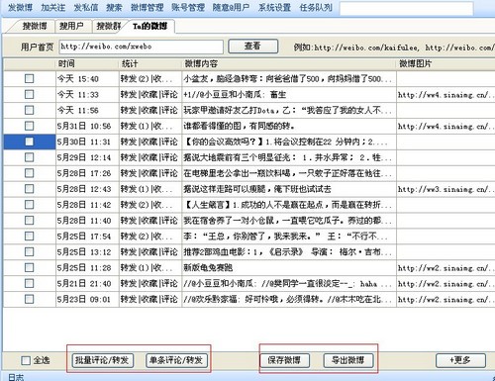Check the 5月25日 13:12 row checkbox
The width and height of the screenshot is (495, 381).
pos(30,251)
